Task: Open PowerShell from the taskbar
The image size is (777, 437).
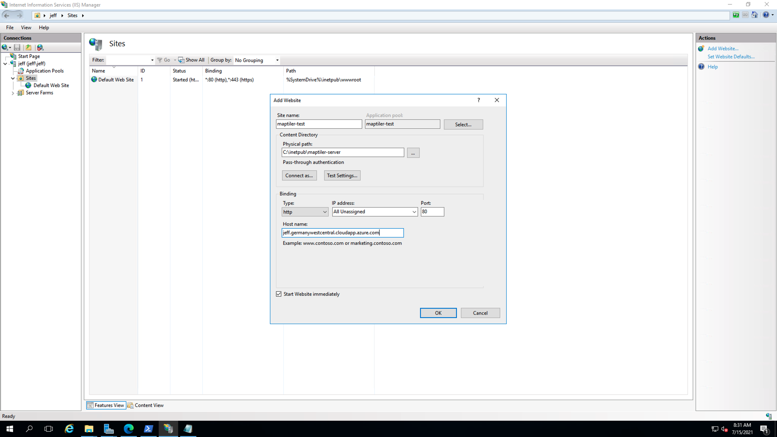Action: click(148, 429)
